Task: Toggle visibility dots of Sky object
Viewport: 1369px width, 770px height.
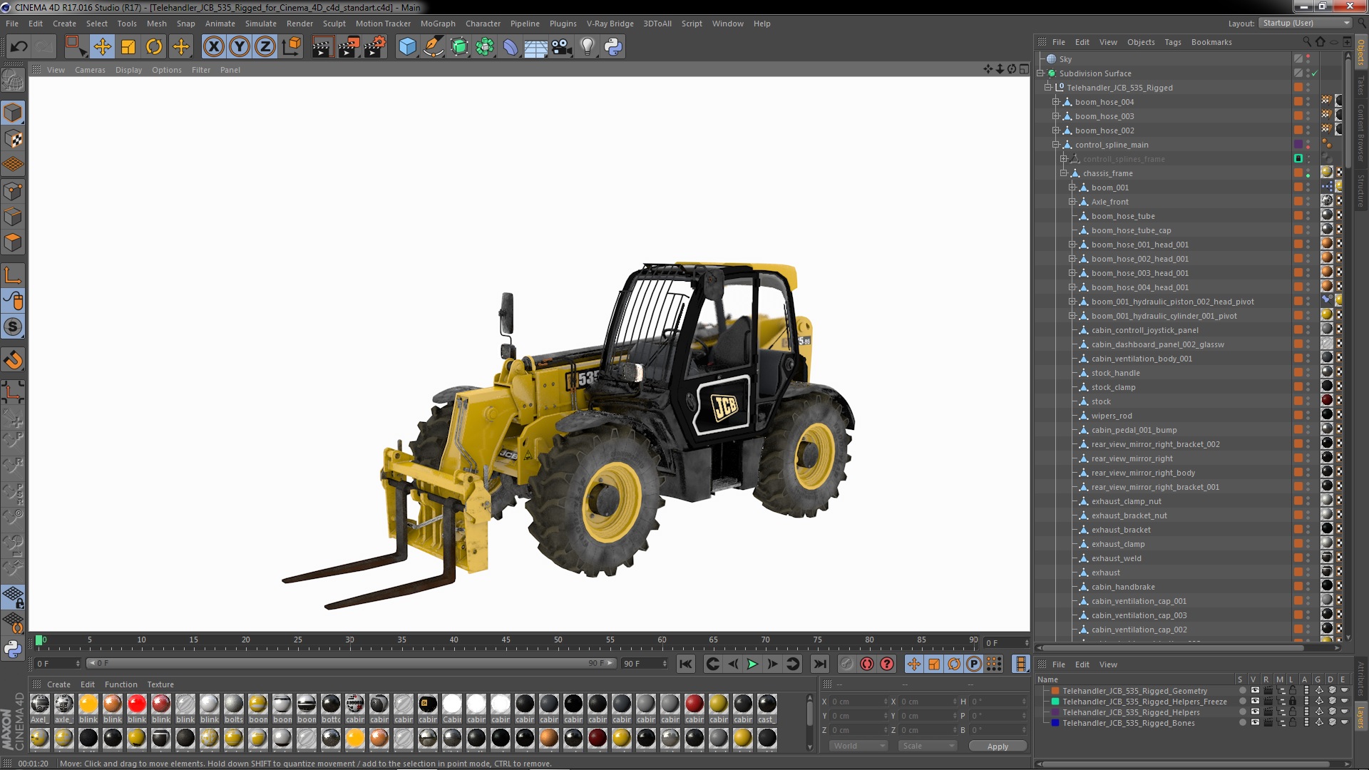Action: 1308,59
